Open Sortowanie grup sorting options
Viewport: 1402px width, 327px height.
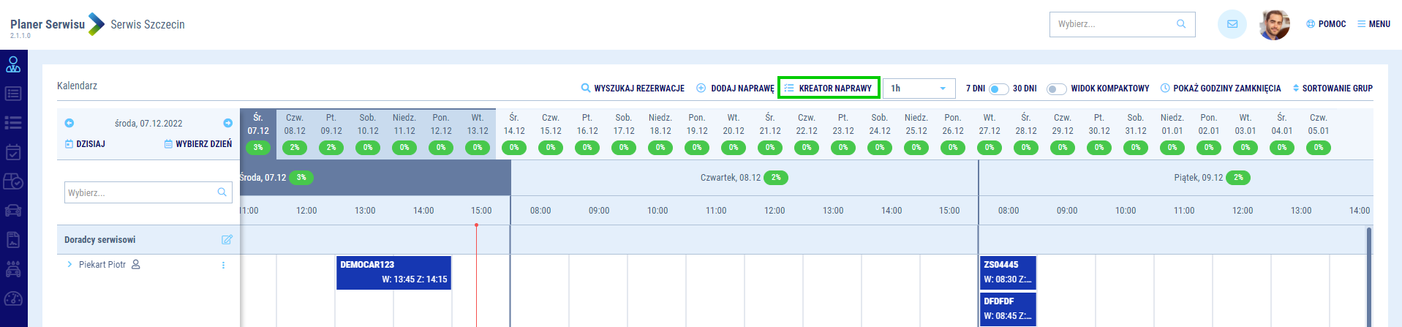(x=1333, y=89)
